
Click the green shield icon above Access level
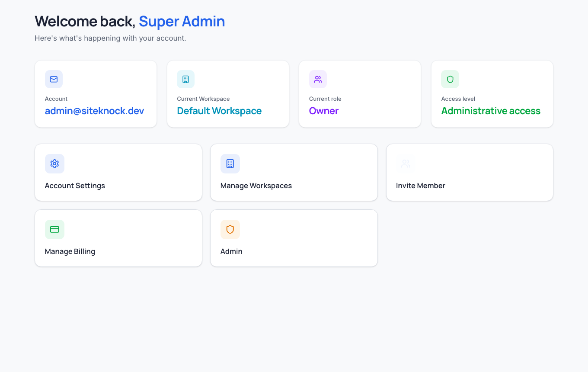pyautogui.click(x=450, y=79)
